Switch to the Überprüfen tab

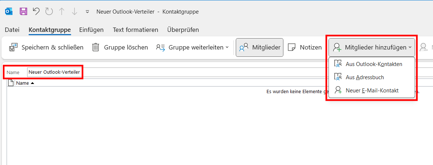(183, 30)
